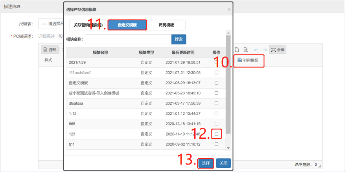Click the new page document icon
346x172 pixels.
(237, 50)
